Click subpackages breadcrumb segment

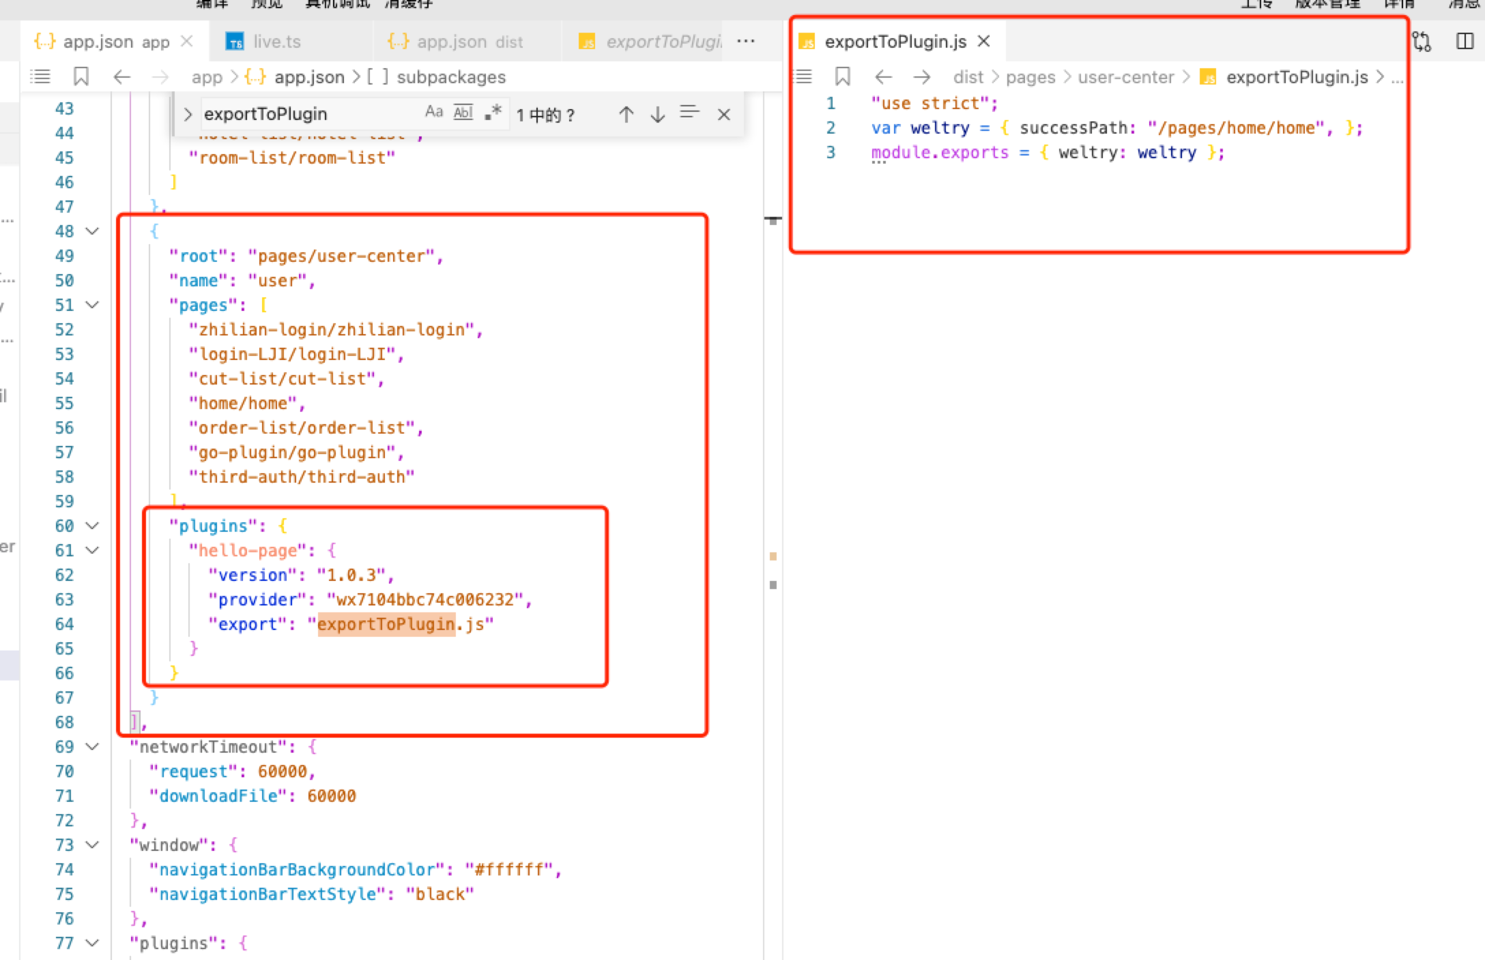tap(451, 77)
